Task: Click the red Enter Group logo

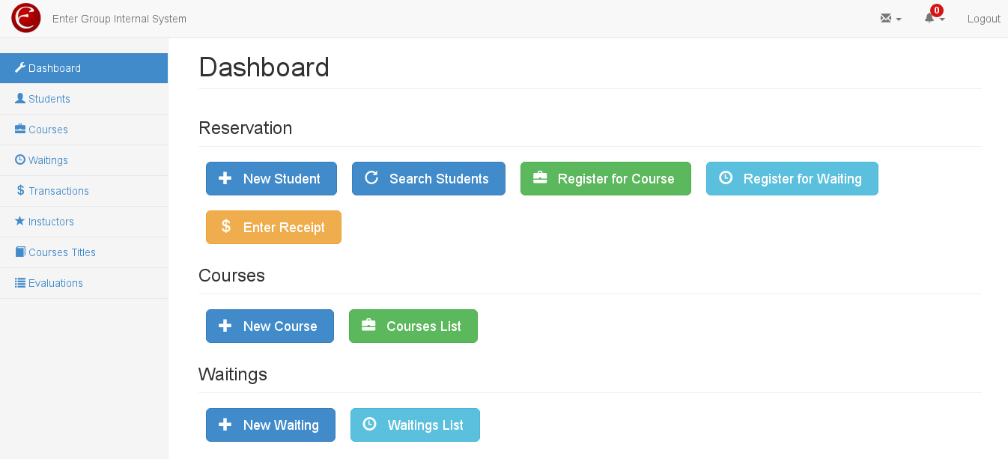Action: [x=26, y=18]
